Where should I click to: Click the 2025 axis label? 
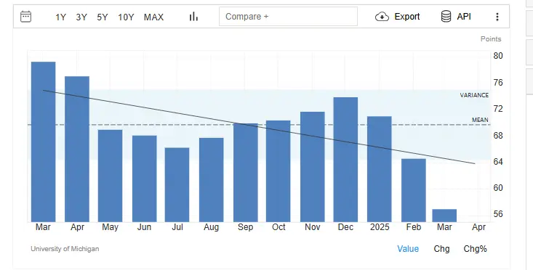coord(380,227)
